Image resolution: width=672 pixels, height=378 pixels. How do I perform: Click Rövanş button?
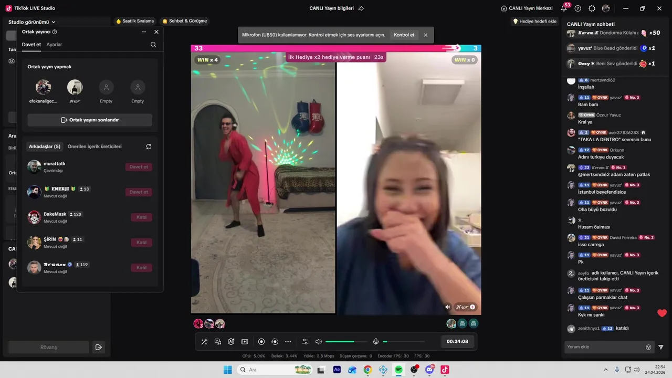[48, 347]
